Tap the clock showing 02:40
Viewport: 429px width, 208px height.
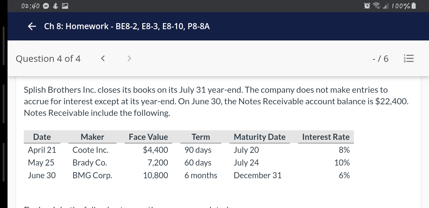30,5
